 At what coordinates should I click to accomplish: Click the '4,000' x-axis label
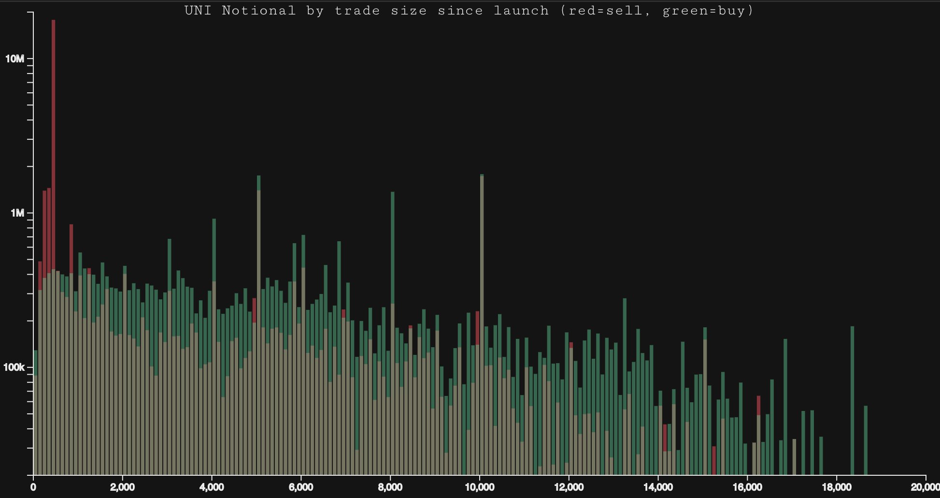(x=212, y=487)
